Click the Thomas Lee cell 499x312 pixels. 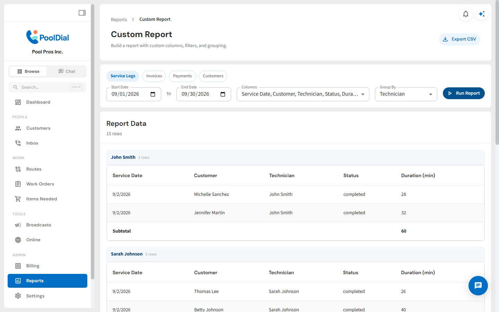tap(206, 292)
